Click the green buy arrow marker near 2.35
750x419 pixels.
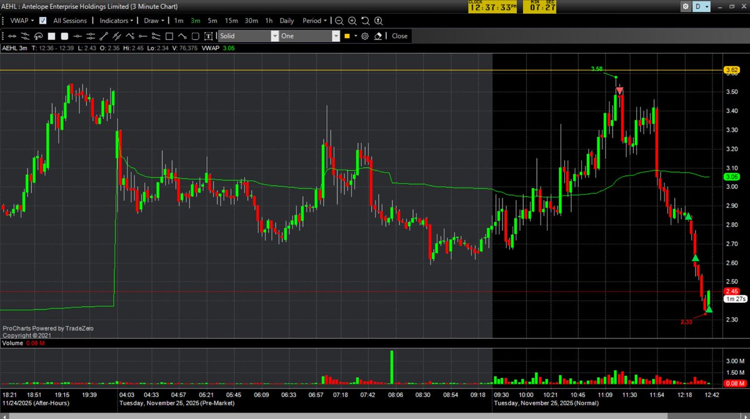(x=708, y=308)
